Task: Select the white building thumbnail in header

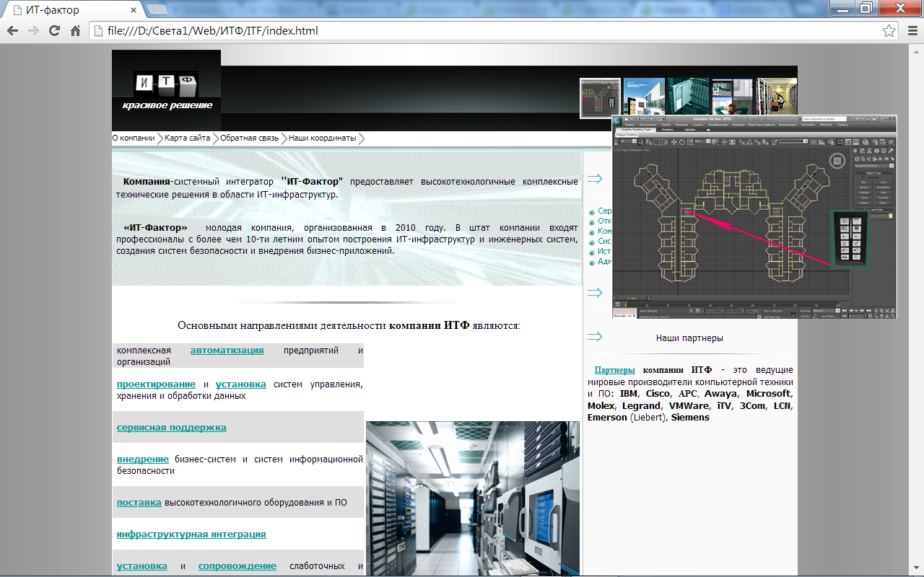Action: tap(644, 97)
